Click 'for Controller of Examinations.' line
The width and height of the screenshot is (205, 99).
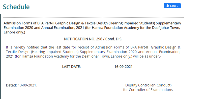(x=148, y=90)
